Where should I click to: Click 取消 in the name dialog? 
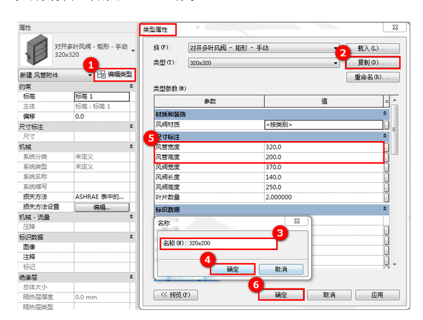click(x=281, y=269)
